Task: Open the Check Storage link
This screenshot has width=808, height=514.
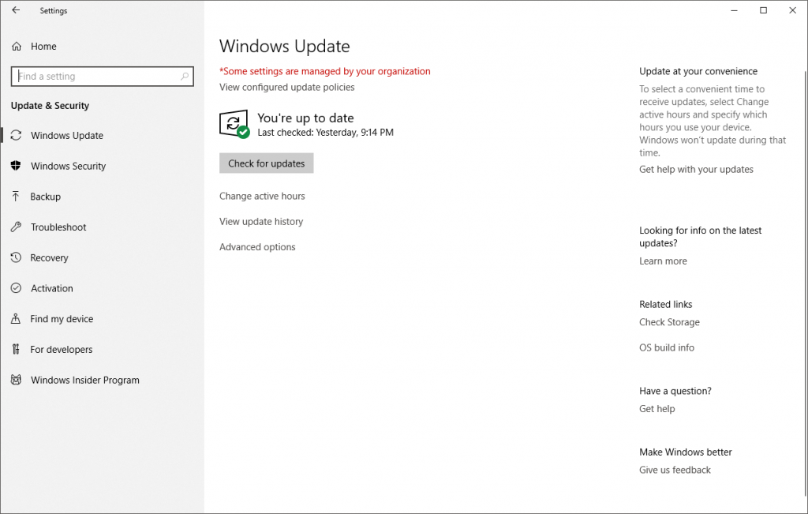Action: coord(669,322)
